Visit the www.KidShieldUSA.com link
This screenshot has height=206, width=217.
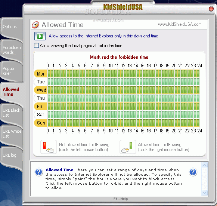[180, 24]
